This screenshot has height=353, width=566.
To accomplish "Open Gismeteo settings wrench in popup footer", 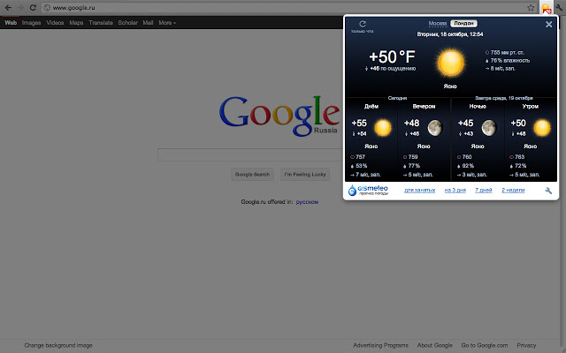I will [548, 191].
